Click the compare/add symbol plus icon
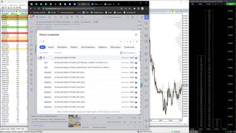Image resolution: width=236 pixels, height=133 pixels. point(50,17)
